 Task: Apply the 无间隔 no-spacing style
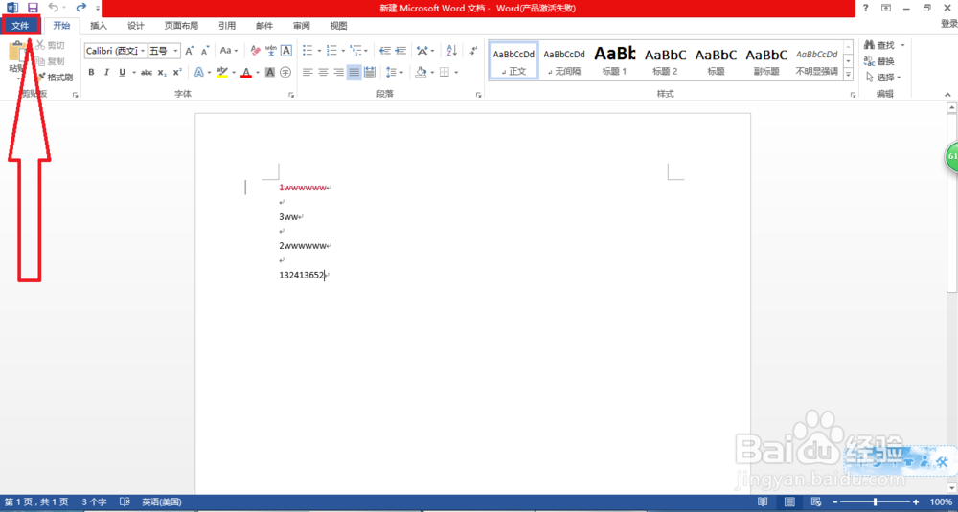564,59
